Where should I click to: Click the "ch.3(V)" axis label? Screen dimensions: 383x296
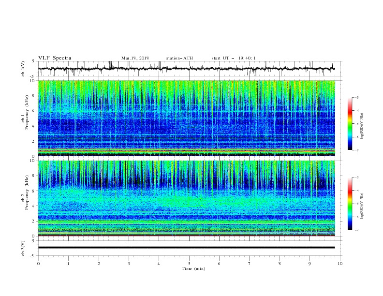coord(23,248)
